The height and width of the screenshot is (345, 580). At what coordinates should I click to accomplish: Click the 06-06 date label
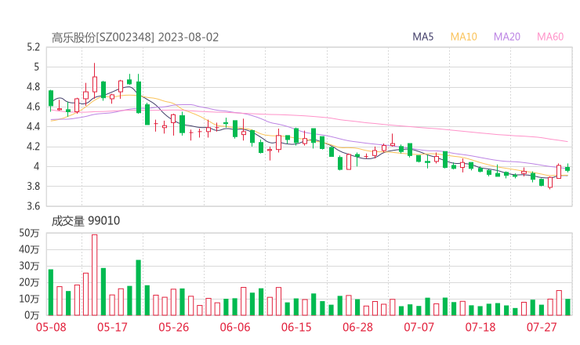pos(235,327)
